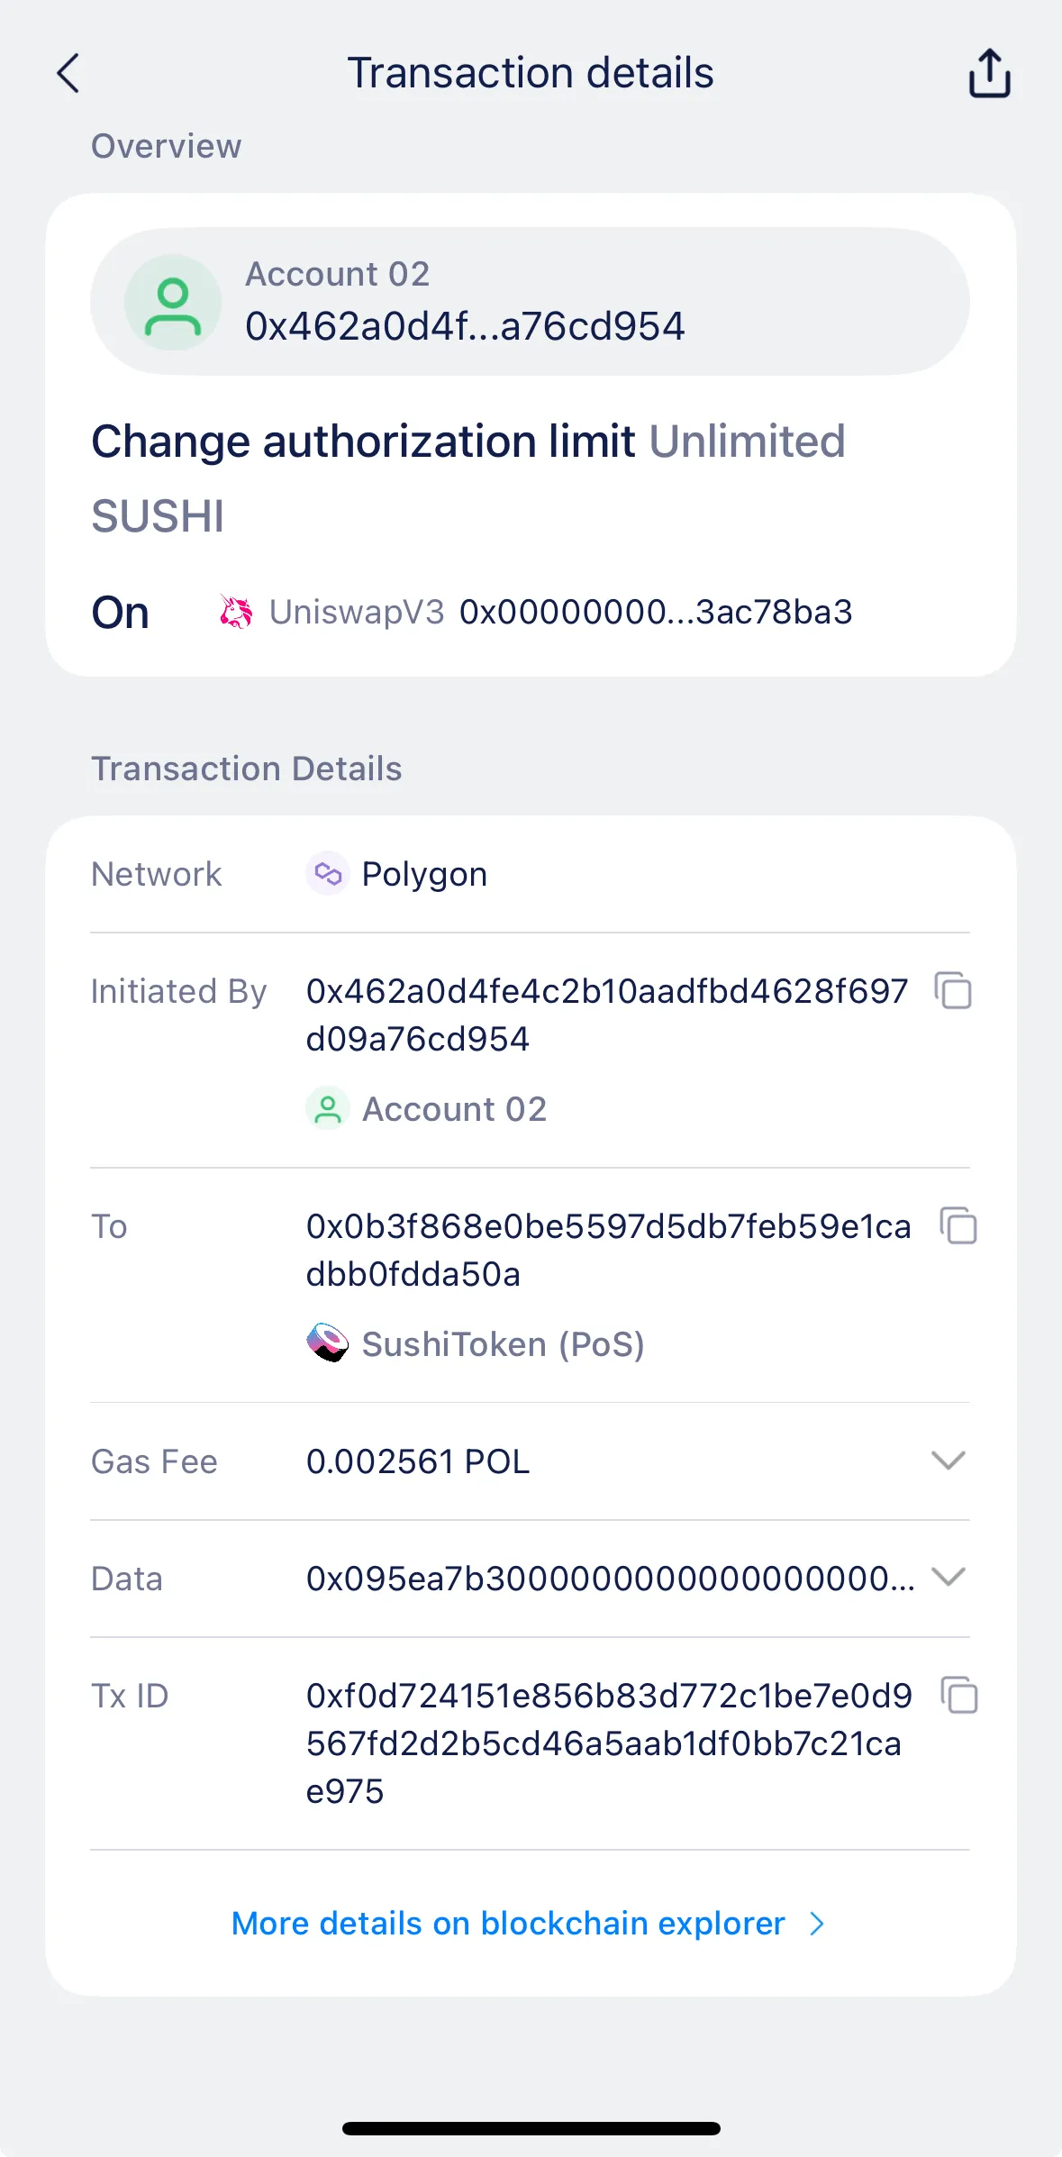The image size is (1062, 2157).
Task: Copy the To contract address
Action: pos(958,1226)
